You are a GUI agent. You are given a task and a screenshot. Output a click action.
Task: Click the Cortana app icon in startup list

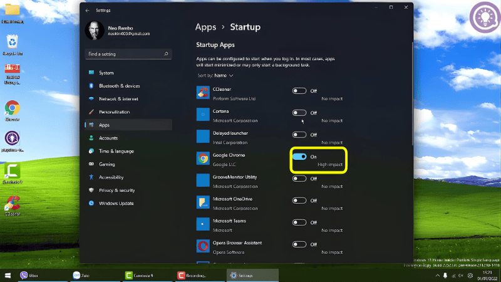pos(203,115)
